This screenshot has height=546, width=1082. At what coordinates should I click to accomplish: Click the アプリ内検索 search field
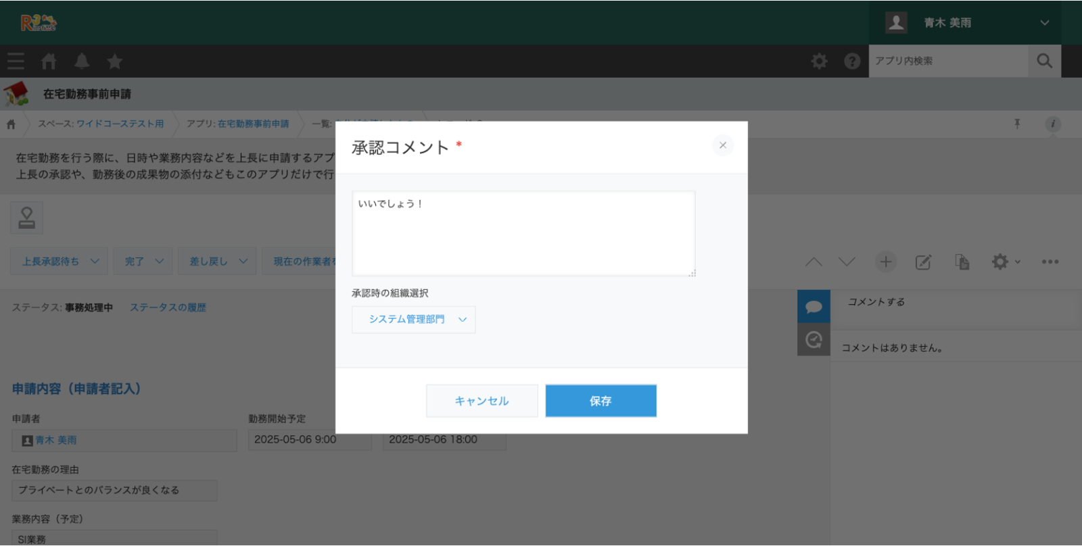click(947, 61)
